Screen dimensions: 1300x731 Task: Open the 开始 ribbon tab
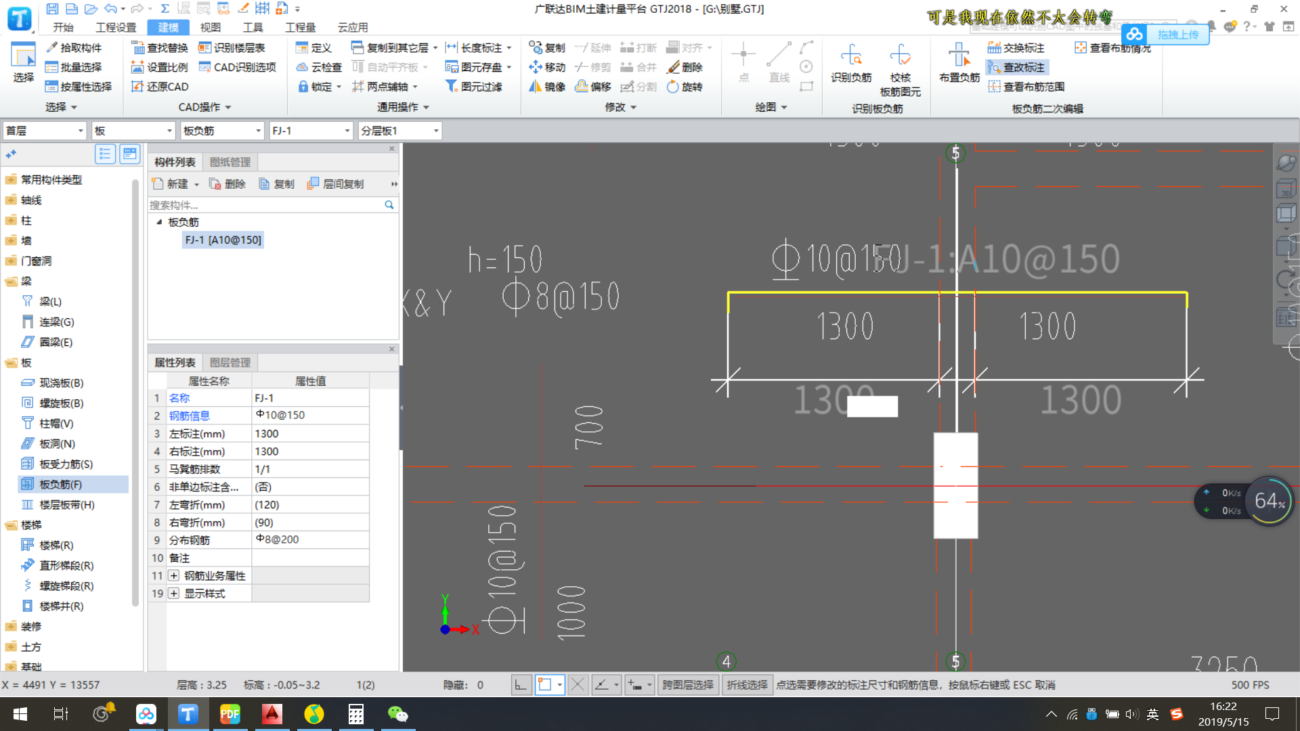[x=63, y=27]
